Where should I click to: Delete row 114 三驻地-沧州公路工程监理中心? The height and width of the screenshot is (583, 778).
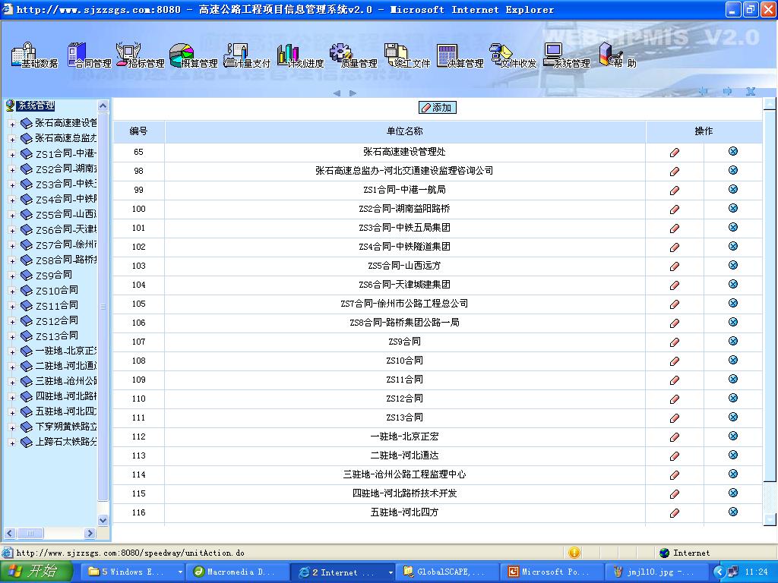tap(733, 474)
